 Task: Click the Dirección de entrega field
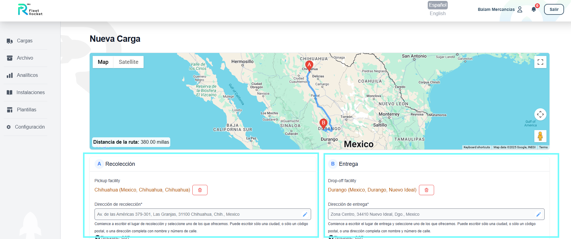430,214
